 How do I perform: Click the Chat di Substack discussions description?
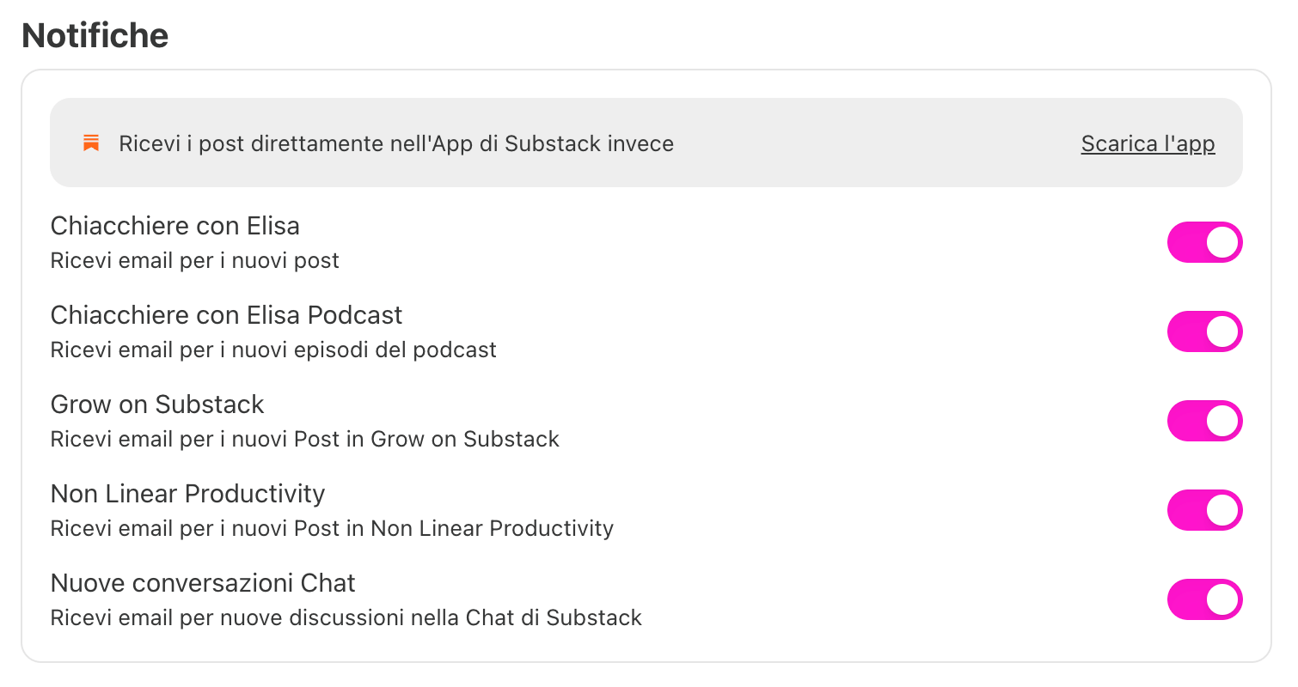(x=346, y=617)
